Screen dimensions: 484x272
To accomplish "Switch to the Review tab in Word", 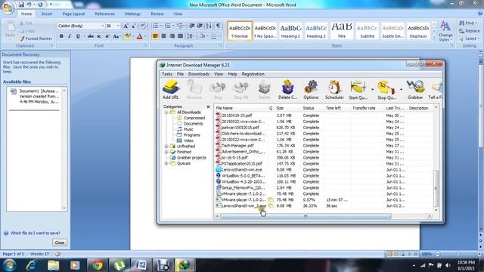I will coord(157,14).
